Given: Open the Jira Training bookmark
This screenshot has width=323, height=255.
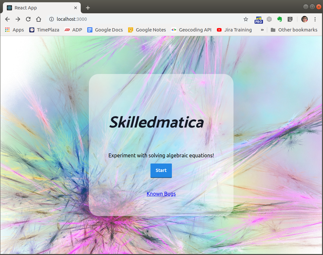Looking at the screenshot, I should tap(234, 30).
